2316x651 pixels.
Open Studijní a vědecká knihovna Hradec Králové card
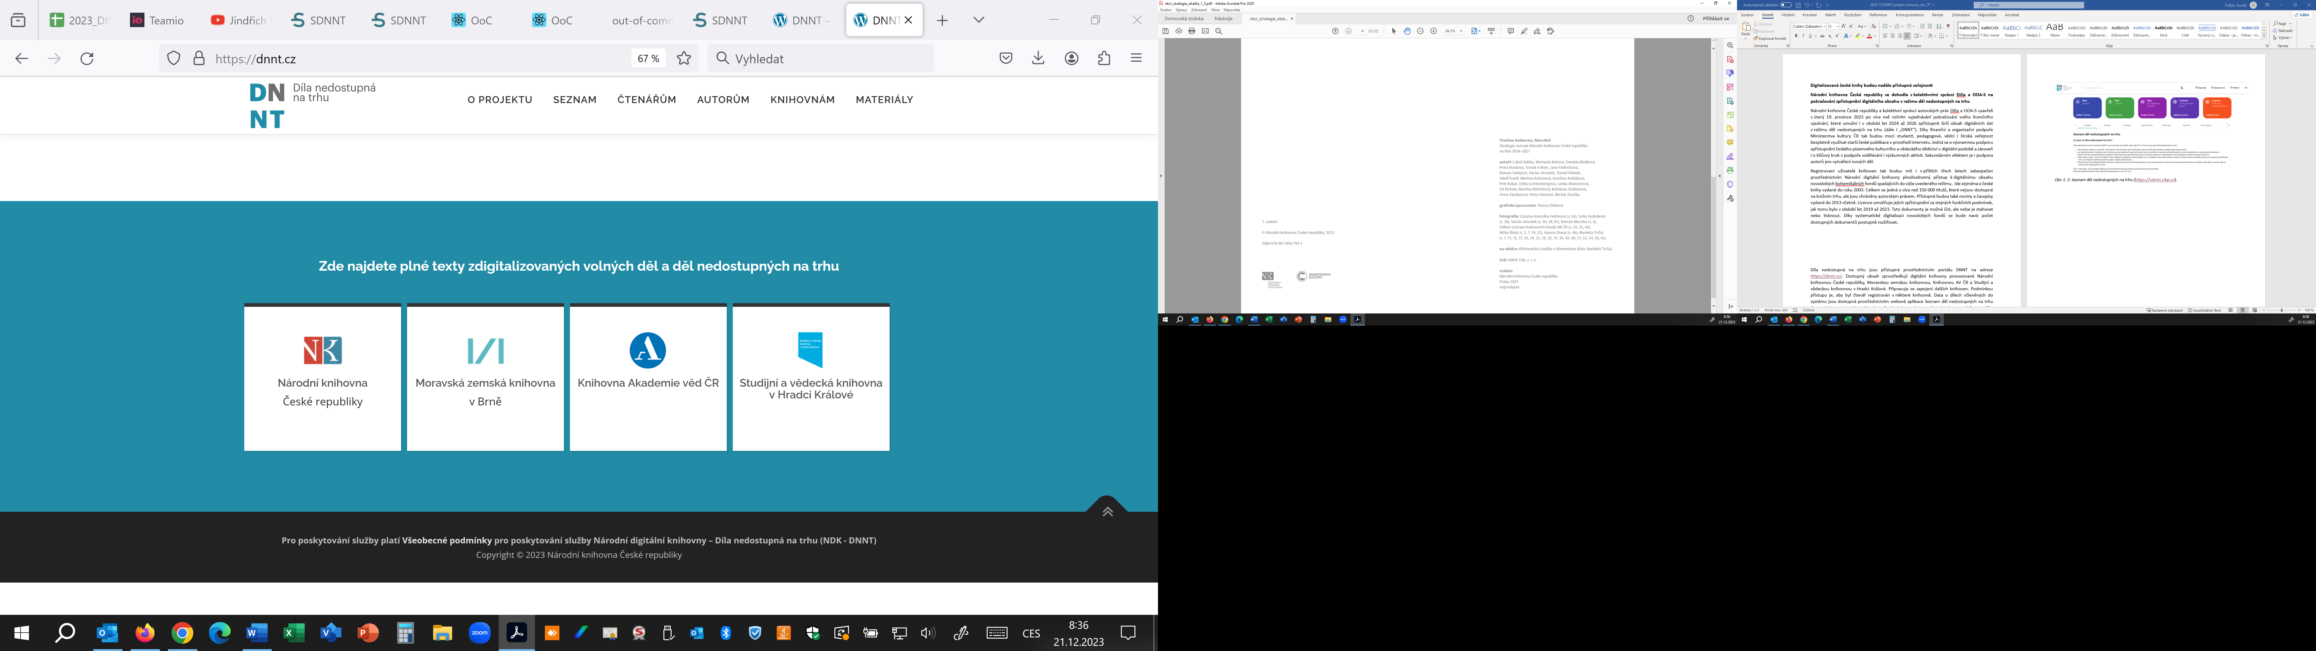pyautogui.click(x=811, y=378)
